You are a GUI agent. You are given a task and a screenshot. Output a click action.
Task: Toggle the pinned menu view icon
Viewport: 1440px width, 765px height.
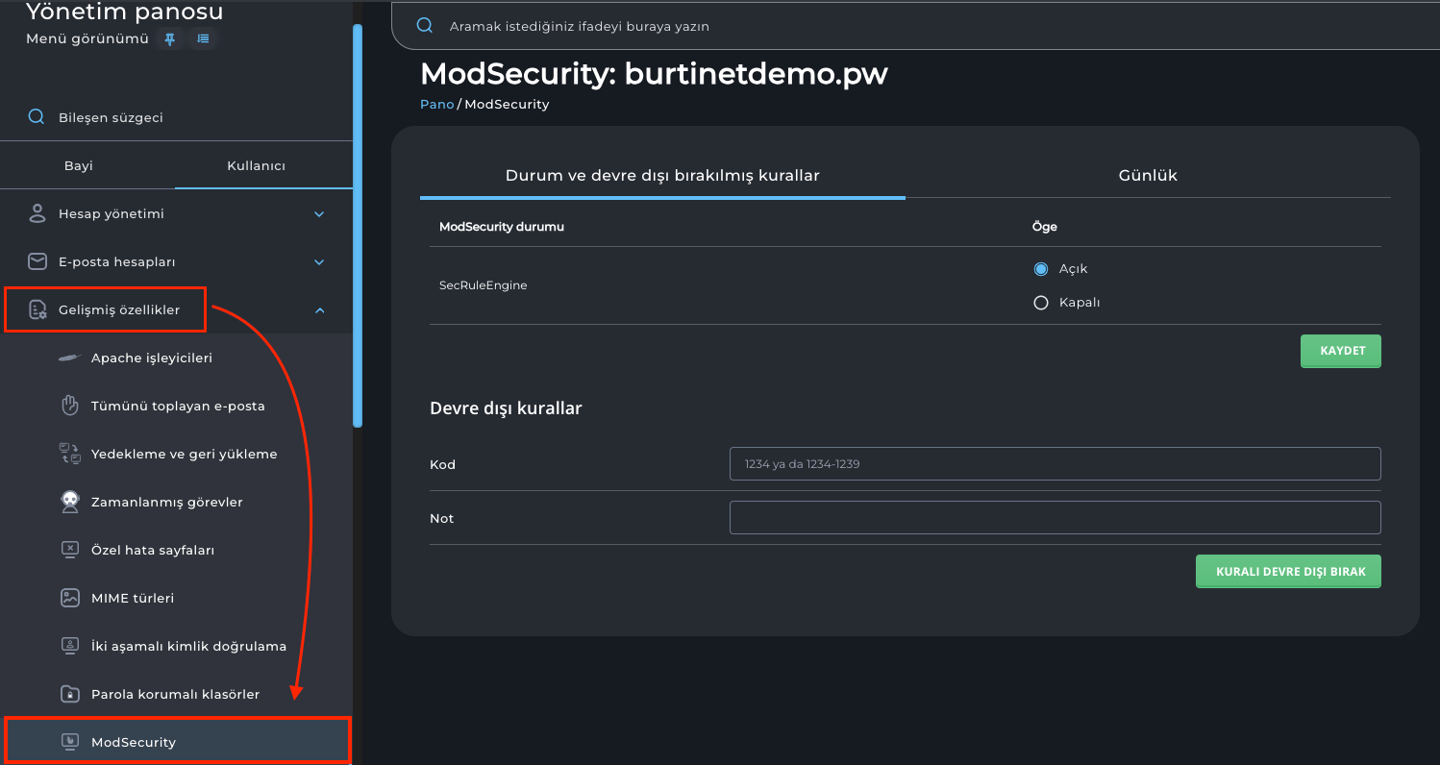point(169,38)
